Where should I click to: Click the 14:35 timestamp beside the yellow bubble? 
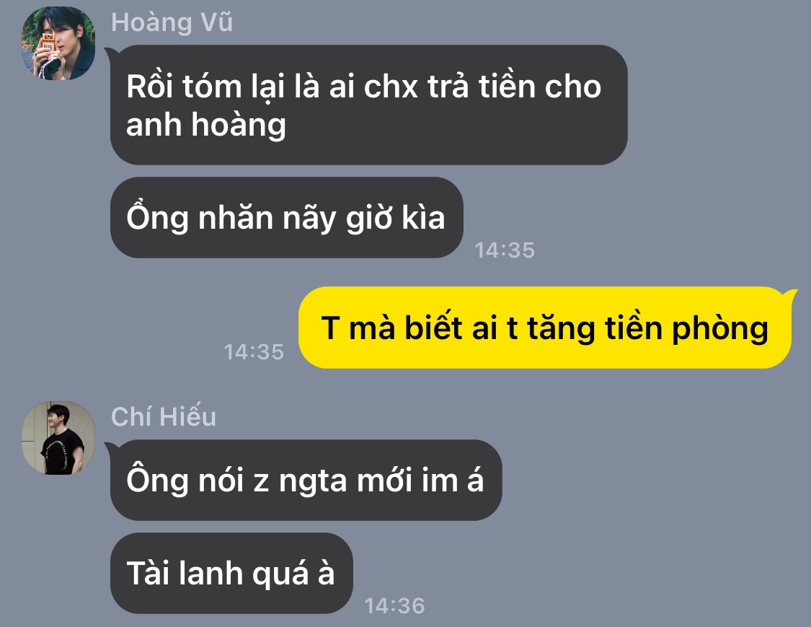(254, 352)
